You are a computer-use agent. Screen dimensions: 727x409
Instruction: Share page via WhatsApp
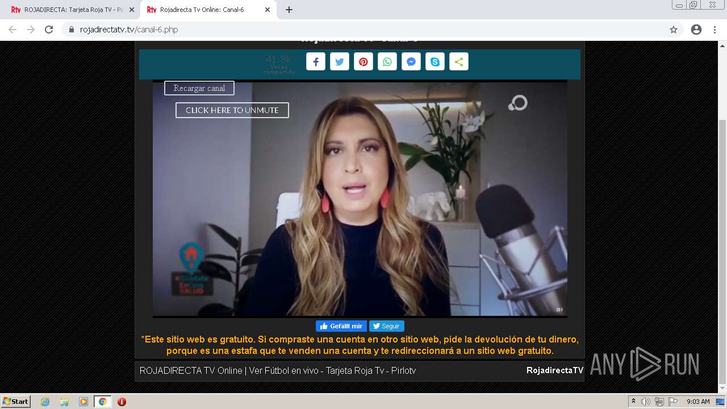click(387, 62)
